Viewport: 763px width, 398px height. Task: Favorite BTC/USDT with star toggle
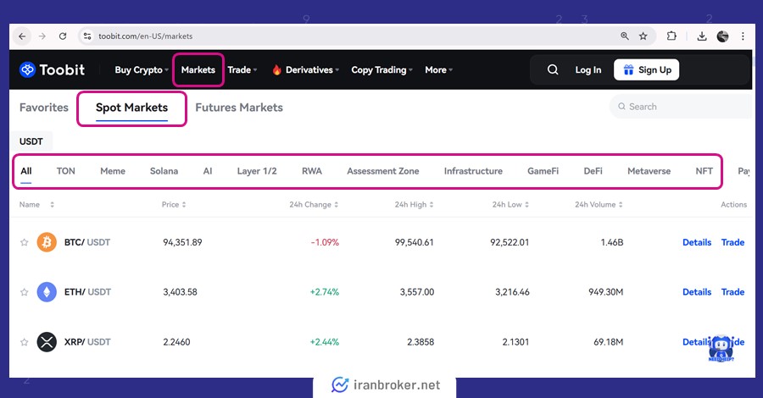(x=25, y=242)
